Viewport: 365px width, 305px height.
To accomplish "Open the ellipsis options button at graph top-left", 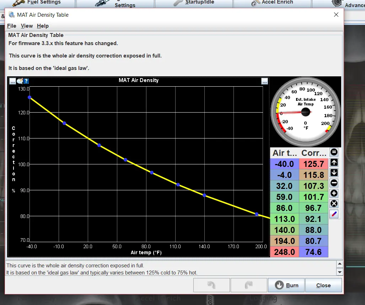I will pos(12,81).
